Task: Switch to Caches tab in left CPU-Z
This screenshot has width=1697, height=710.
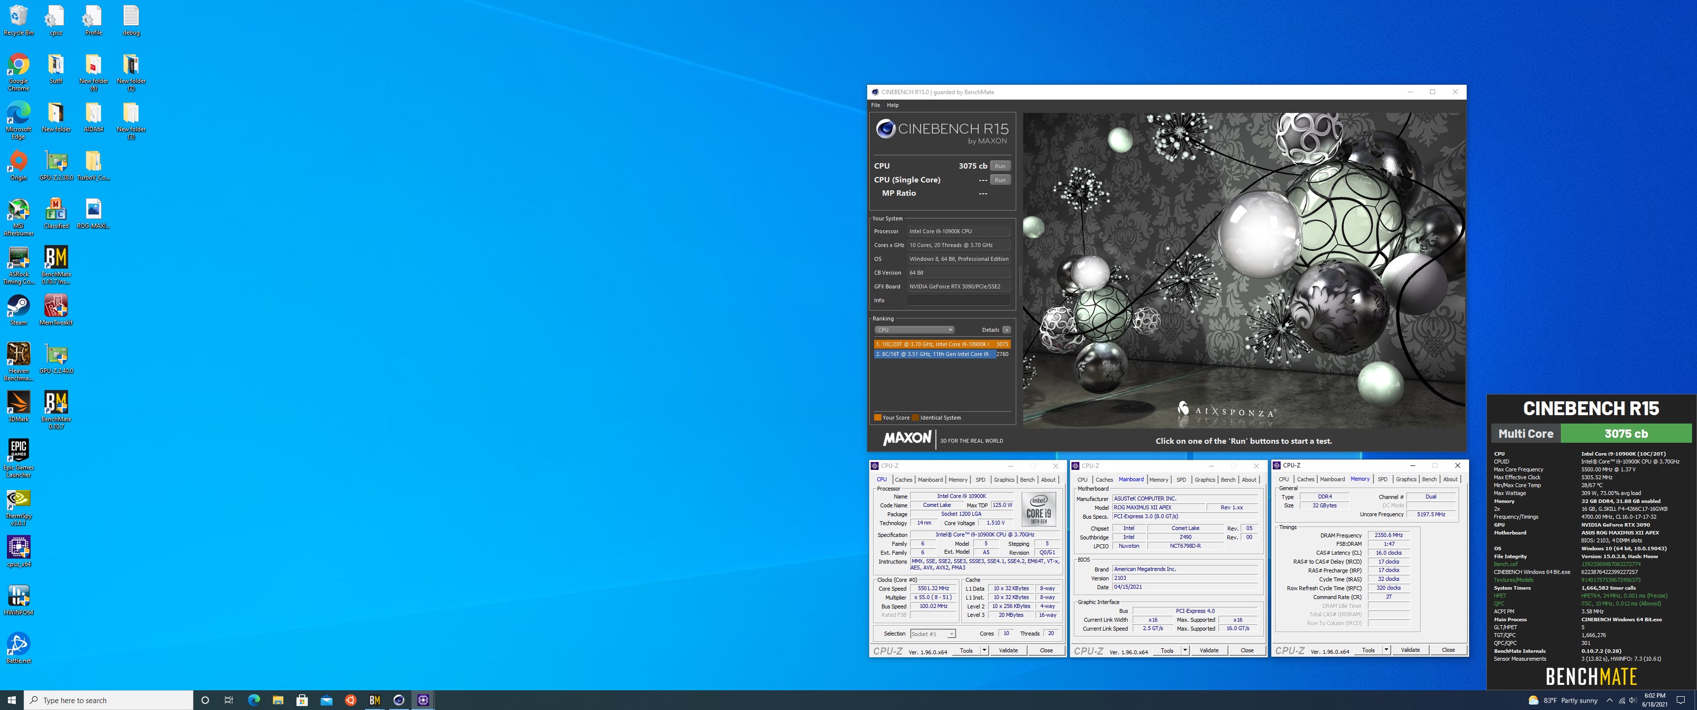Action: click(904, 479)
